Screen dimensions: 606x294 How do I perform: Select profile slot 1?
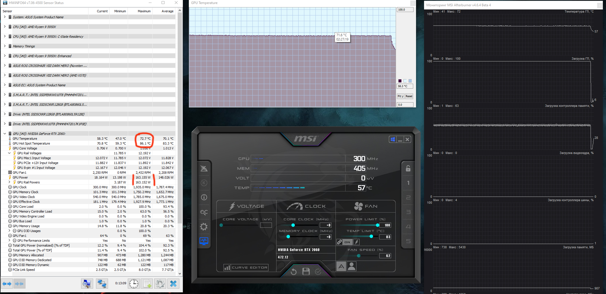408,183
